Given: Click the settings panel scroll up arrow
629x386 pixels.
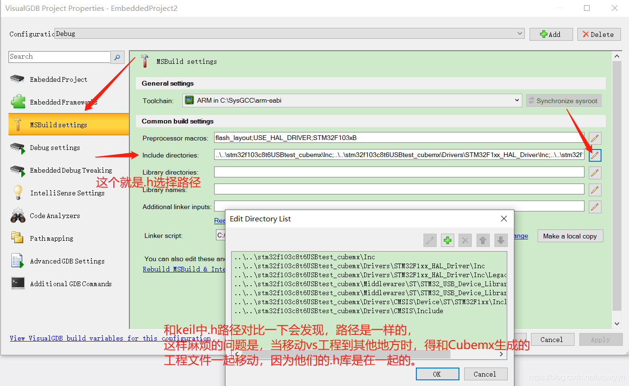Looking at the screenshot, I should [617, 56].
